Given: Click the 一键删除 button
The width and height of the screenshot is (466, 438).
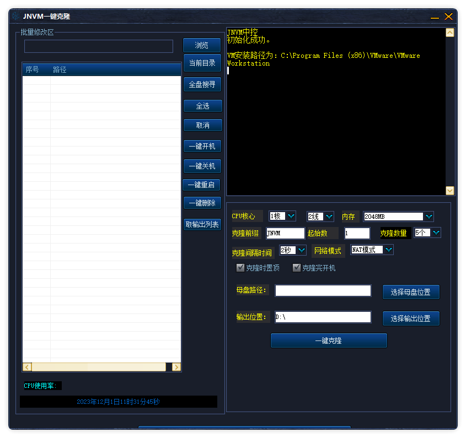Looking at the screenshot, I should [202, 203].
